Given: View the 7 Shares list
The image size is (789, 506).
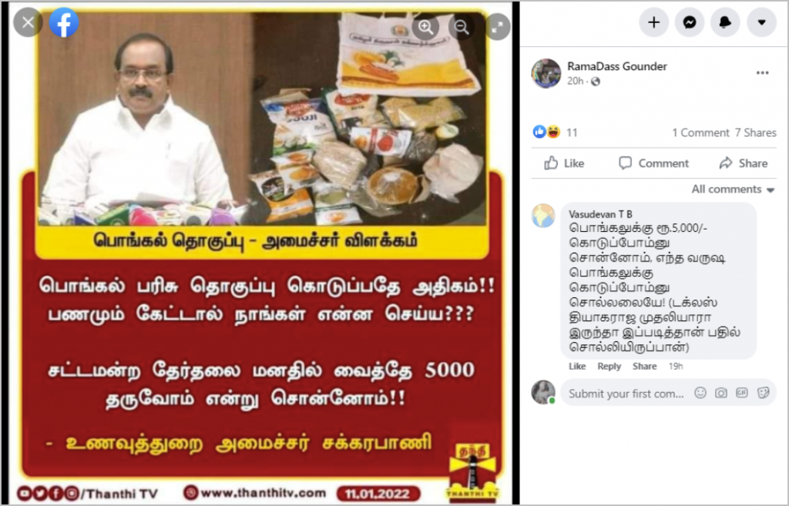Looking at the screenshot, I should pos(755,132).
